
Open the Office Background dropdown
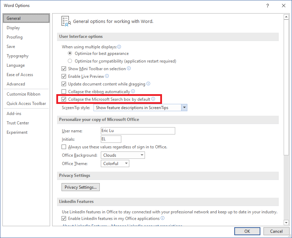123,155
